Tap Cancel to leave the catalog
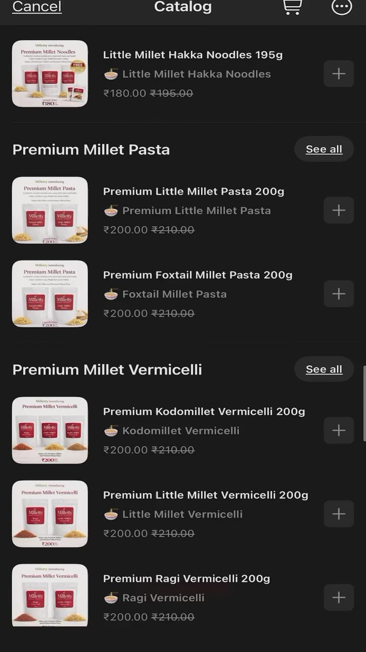 tap(37, 7)
